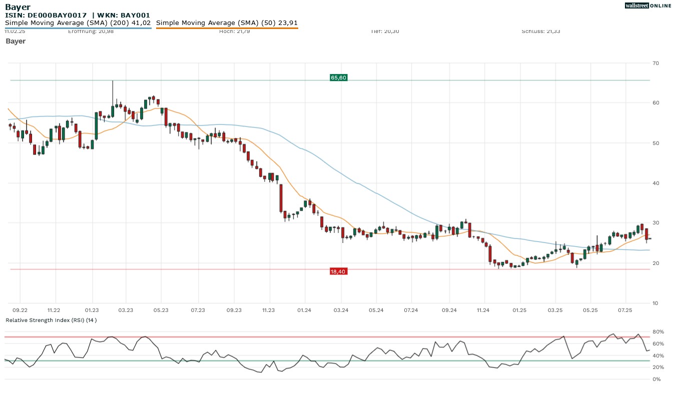Click the time axis label 01.23

point(92,310)
